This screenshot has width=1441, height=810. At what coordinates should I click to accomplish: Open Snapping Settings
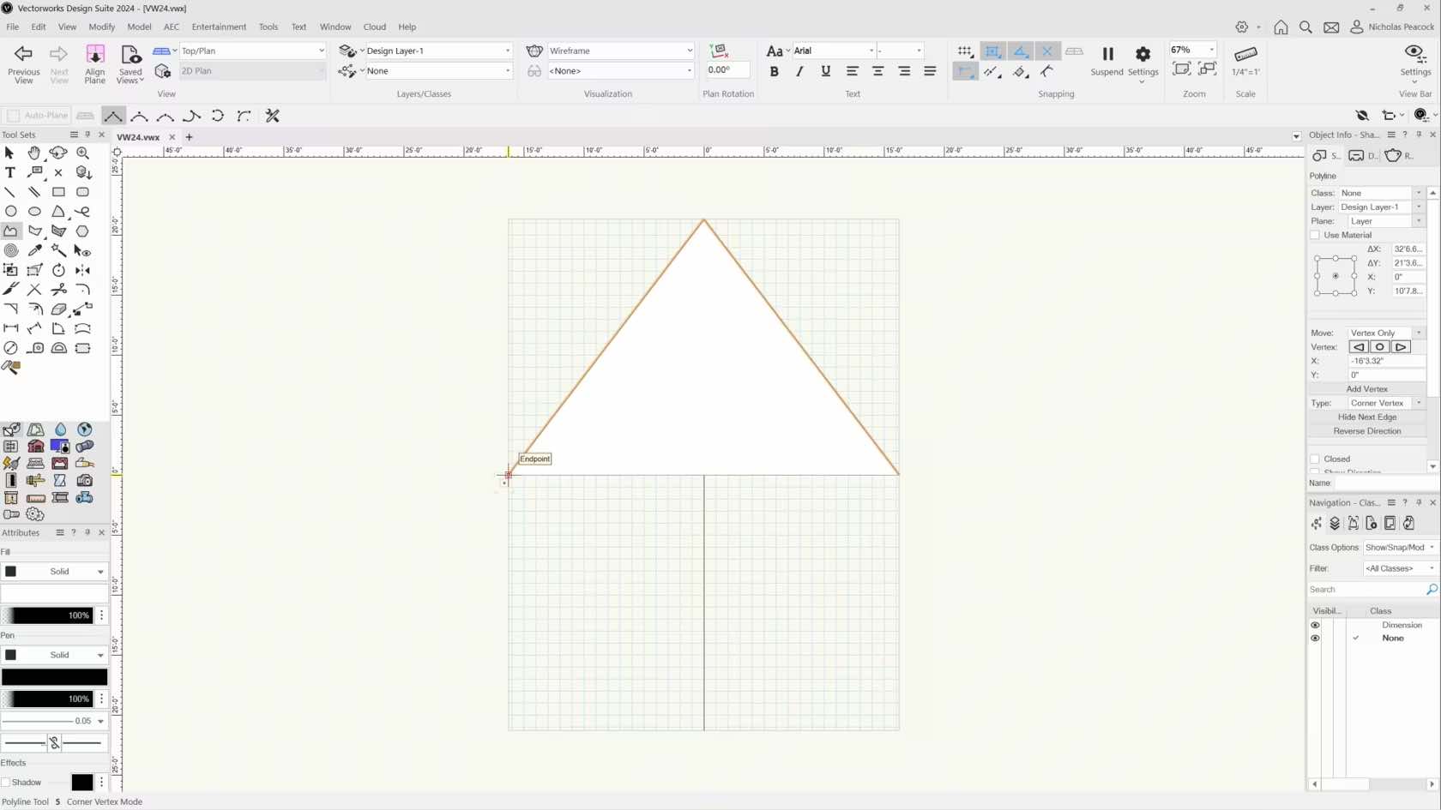pyautogui.click(x=1143, y=63)
